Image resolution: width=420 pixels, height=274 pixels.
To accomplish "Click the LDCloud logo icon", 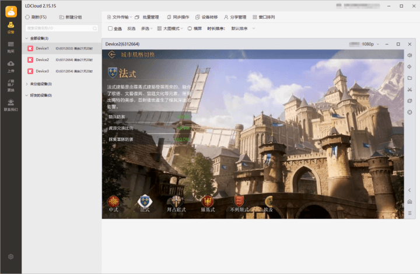I will (11, 11).
